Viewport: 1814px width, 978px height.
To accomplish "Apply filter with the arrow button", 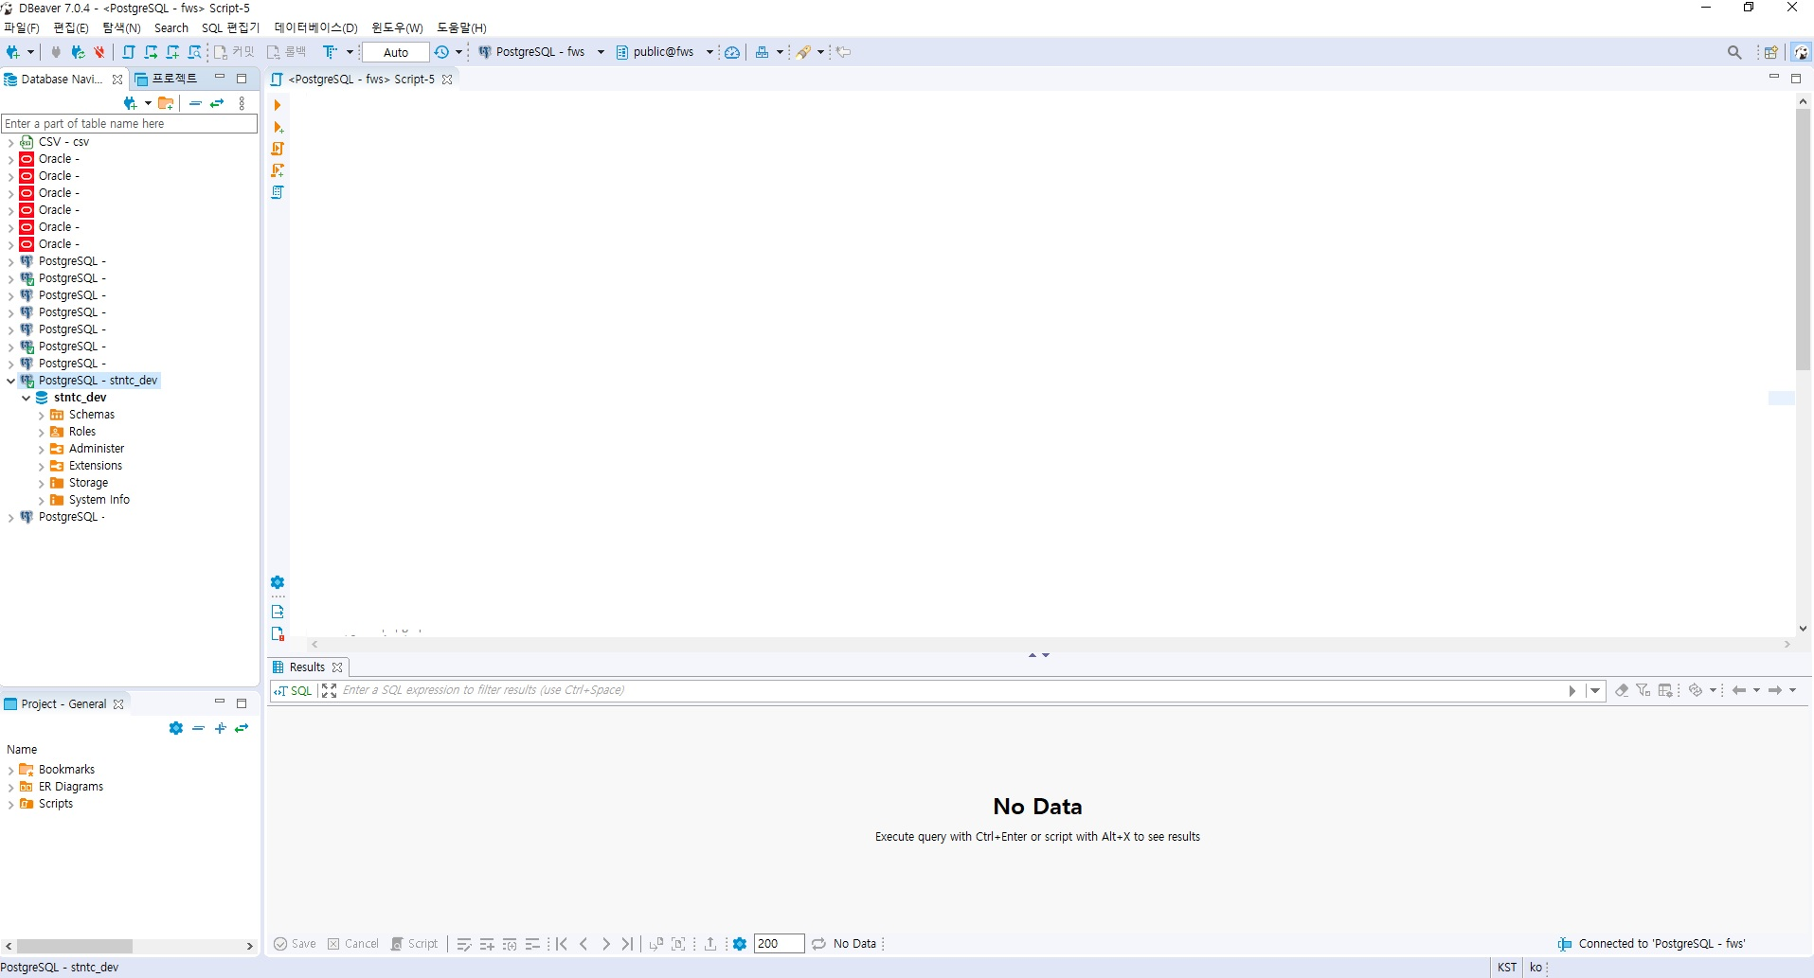I will tap(1572, 690).
